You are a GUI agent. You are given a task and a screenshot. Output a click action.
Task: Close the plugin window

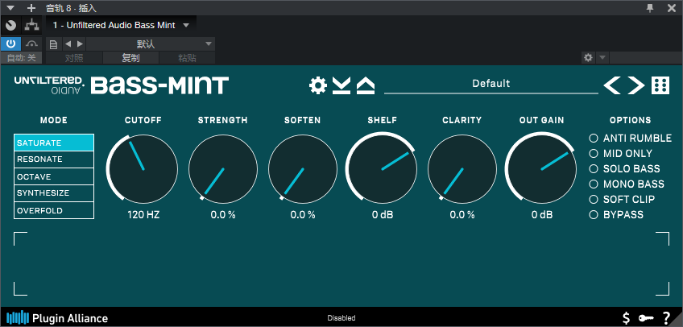(671, 8)
